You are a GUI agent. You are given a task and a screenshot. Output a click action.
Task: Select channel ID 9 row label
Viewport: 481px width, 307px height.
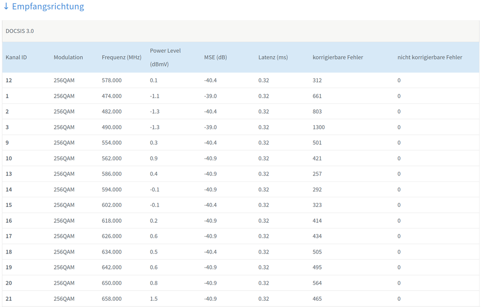(x=7, y=143)
